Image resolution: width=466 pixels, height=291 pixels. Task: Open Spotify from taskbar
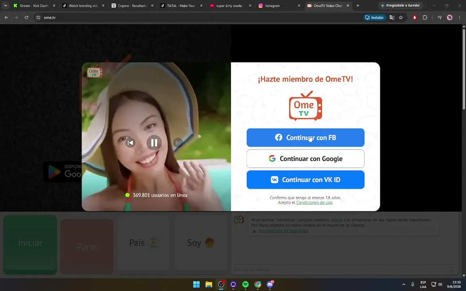coord(245,285)
